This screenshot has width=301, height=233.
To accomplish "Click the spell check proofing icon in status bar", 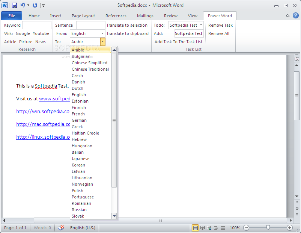I will click(61, 228).
